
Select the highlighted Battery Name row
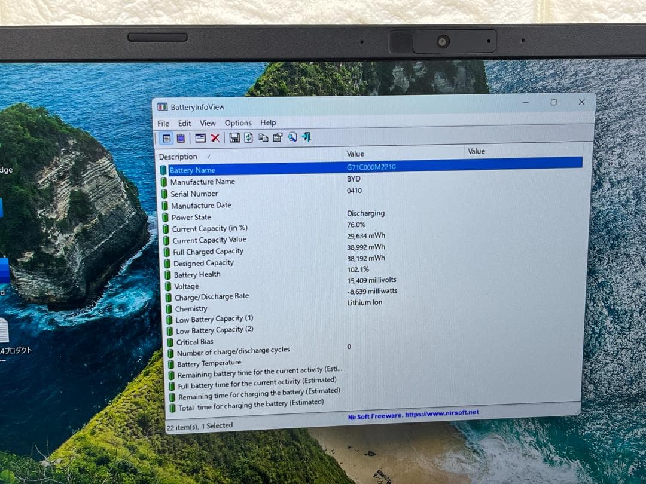[371, 167]
